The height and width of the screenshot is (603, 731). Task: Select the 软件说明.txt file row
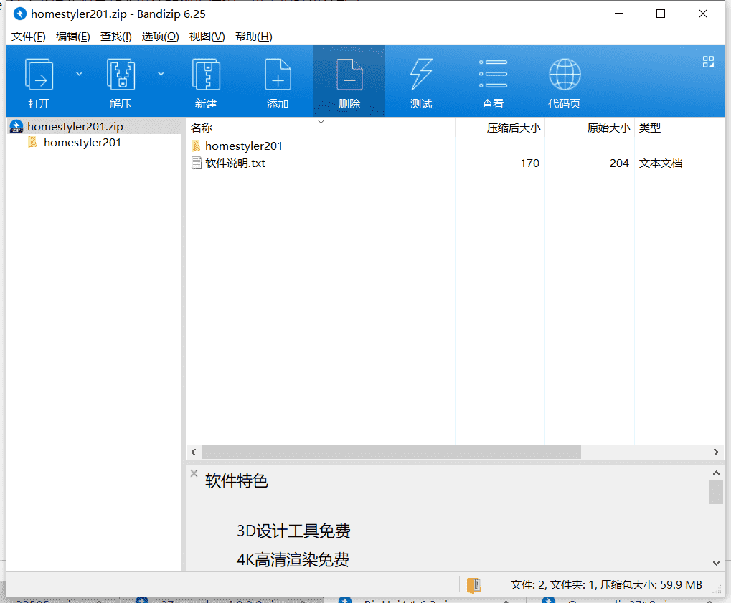coord(455,163)
